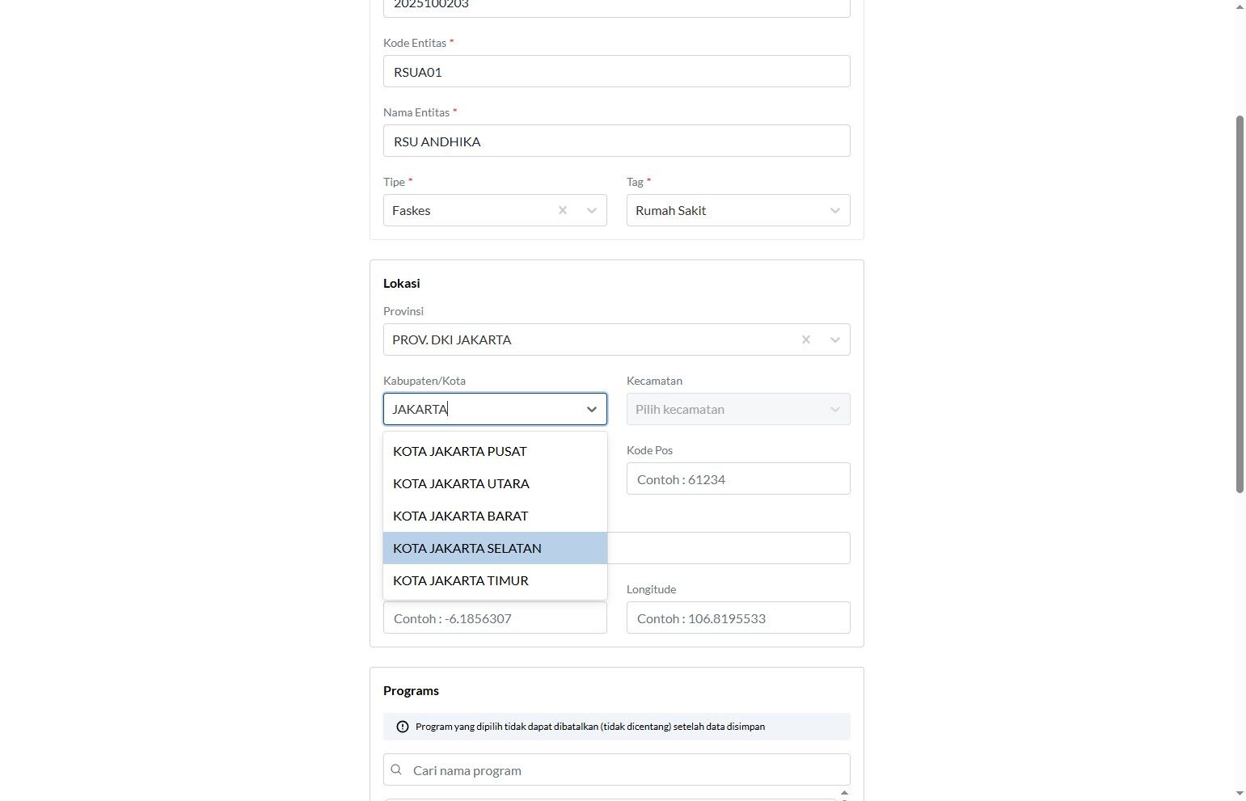The image size is (1246, 801).
Task: Choose KOTA JAKARTA TIMUR option
Action: click(495, 580)
